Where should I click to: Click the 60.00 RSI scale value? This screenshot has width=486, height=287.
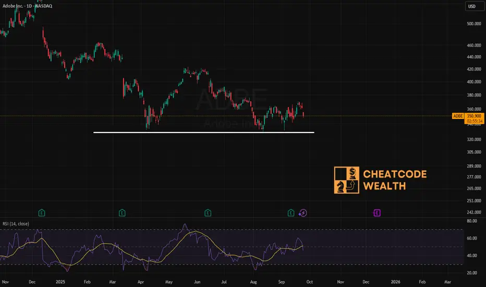tap(472, 238)
